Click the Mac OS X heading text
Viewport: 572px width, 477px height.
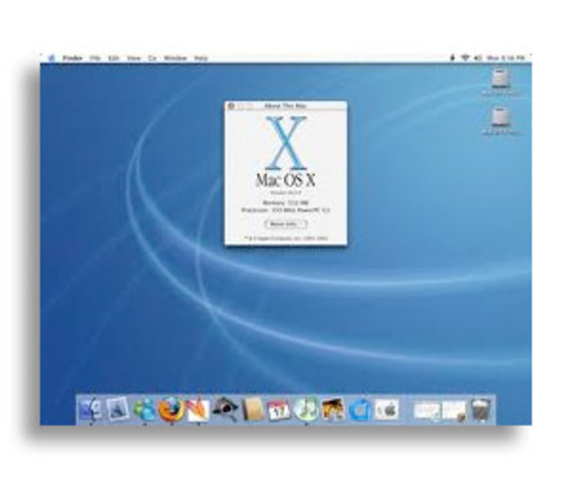coord(286,180)
